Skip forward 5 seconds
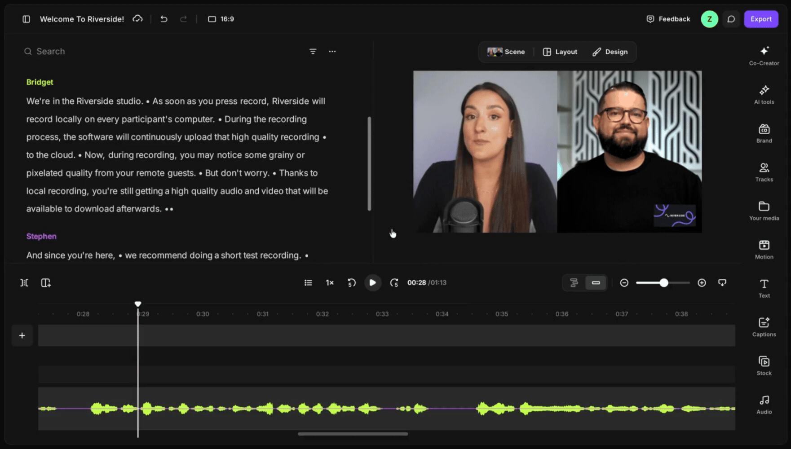This screenshot has width=791, height=449. pos(394,282)
